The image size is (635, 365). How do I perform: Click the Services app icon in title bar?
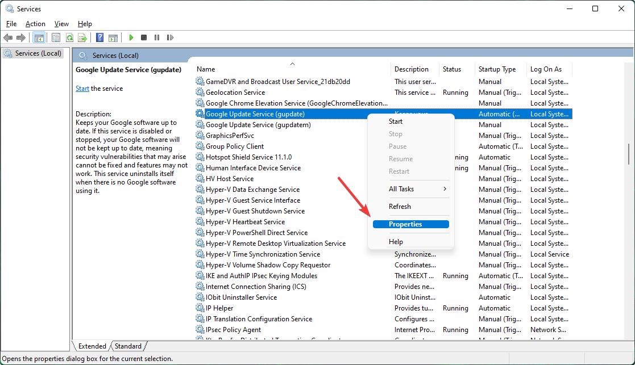pos(9,9)
